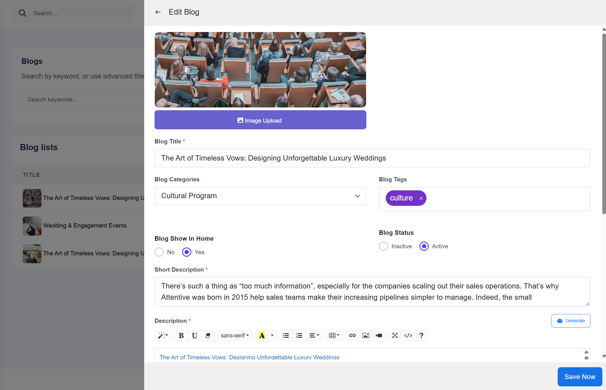Open code view with </> icon
This screenshot has width=606, height=390.
click(x=408, y=335)
